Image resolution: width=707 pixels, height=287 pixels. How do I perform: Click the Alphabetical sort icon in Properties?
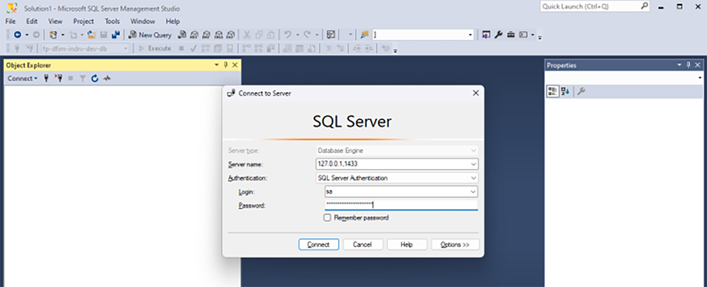[565, 92]
